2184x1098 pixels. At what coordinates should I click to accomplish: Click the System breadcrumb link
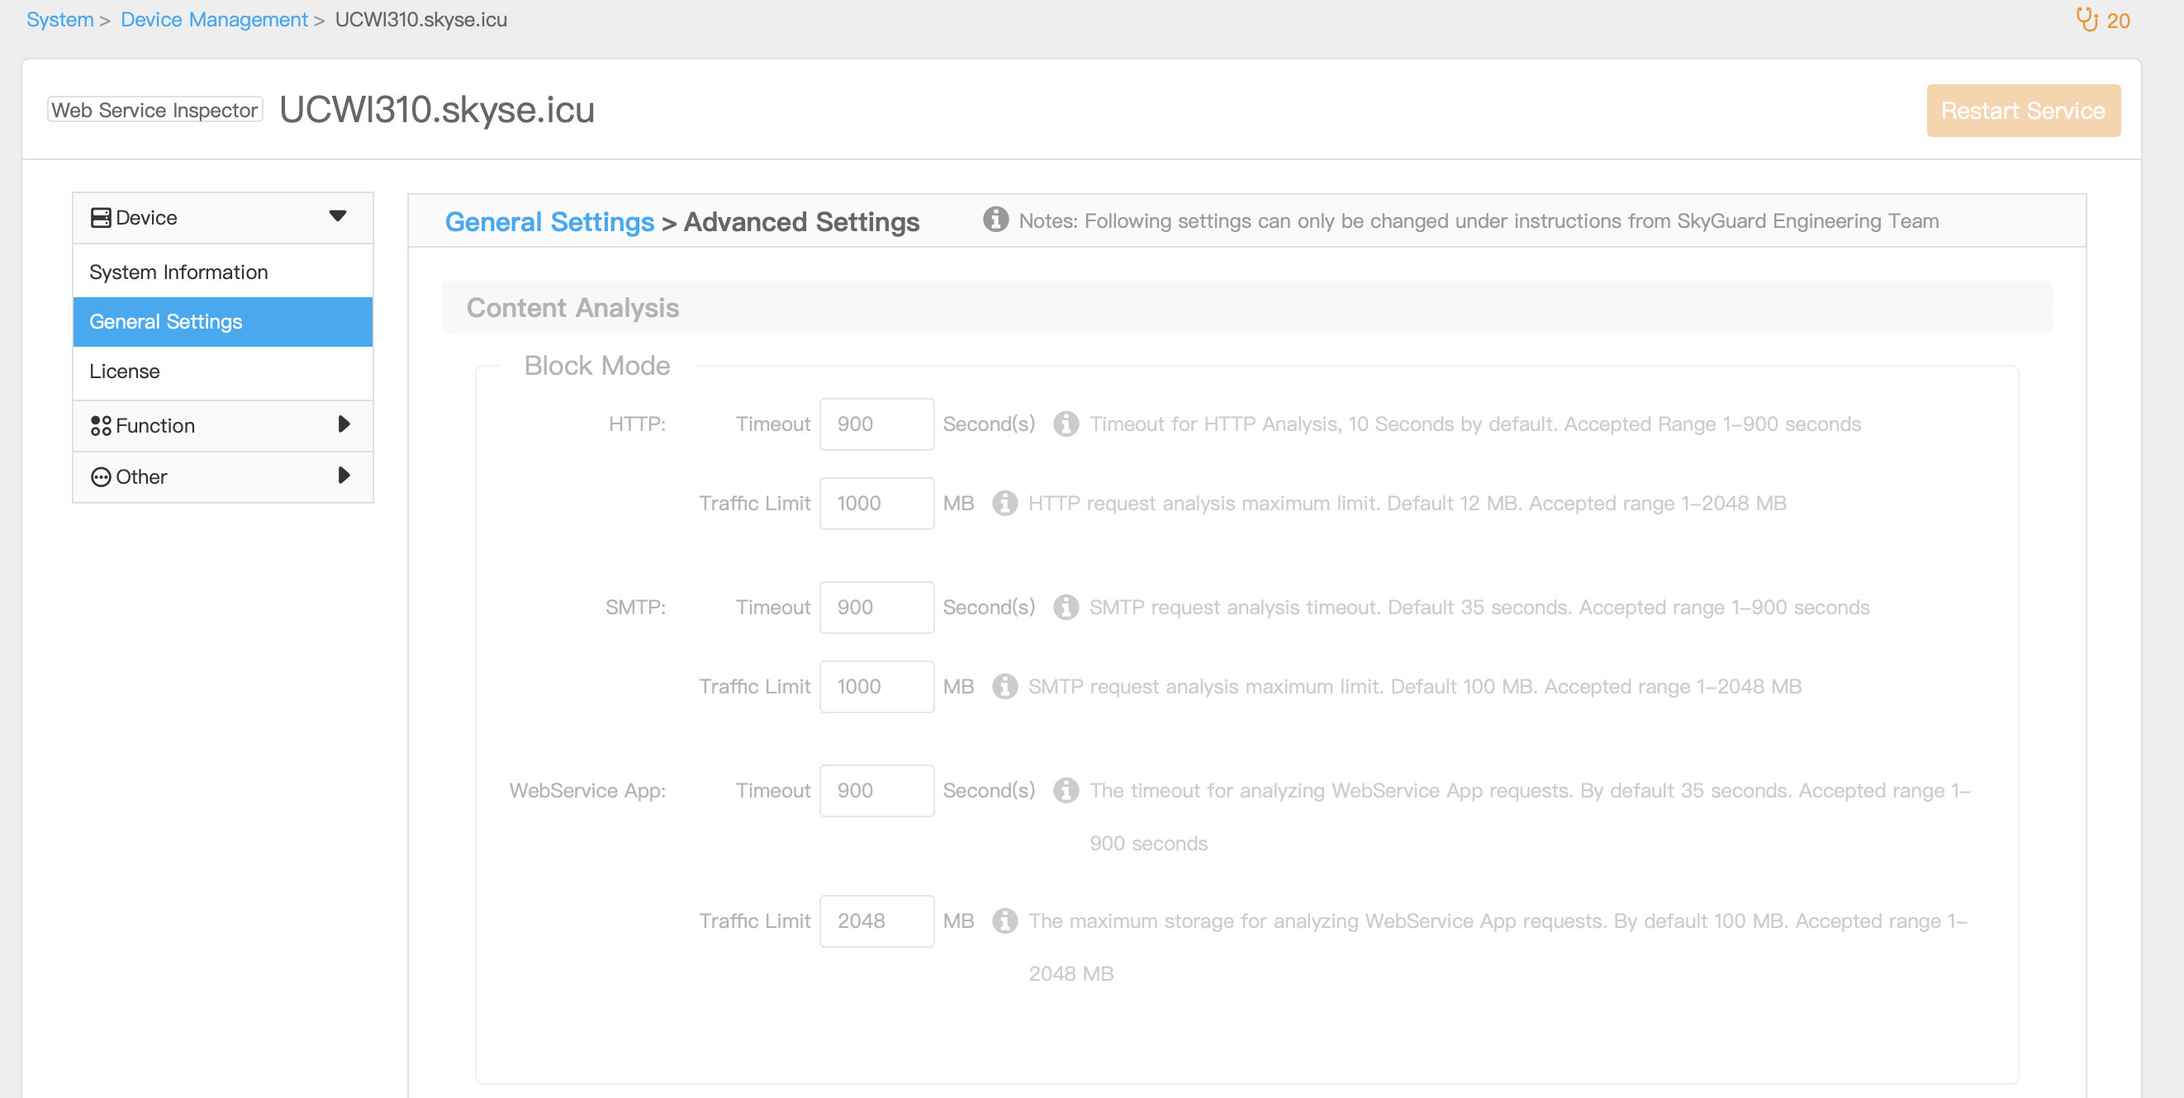point(59,19)
